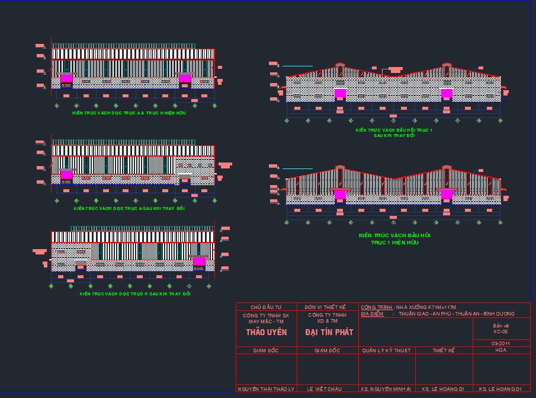Select 'KS. LÊ HOÀNG DI' under HOA column

[x=500, y=389]
